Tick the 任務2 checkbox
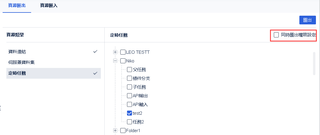The height and width of the screenshot is (135, 320). coord(130,122)
